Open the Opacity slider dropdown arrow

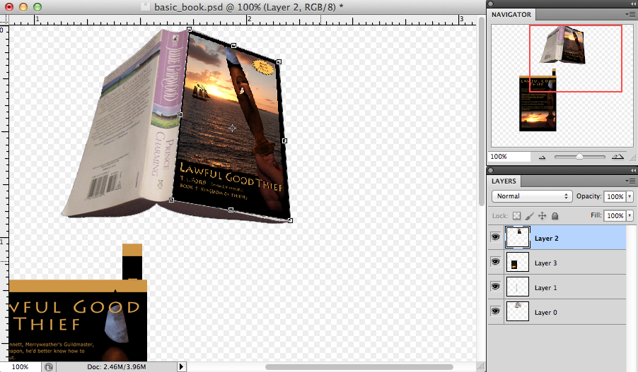tap(630, 196)
